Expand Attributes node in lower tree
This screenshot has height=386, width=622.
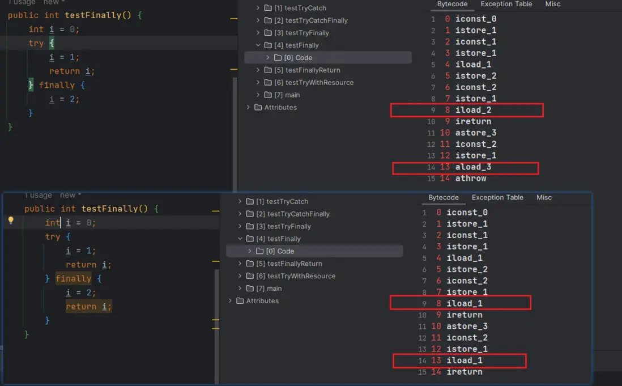coord(230,301)
